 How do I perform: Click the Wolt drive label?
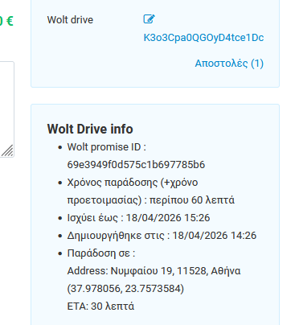[x=70, y=20]
